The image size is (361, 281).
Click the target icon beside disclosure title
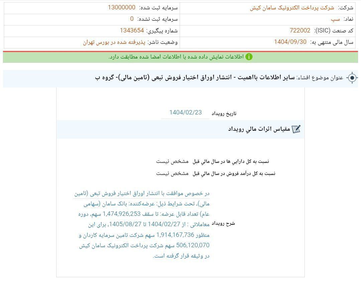(352, 78)
